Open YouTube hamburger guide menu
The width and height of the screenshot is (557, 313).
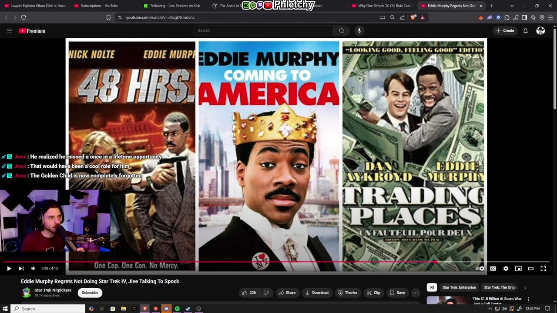(x=9, y=30)
